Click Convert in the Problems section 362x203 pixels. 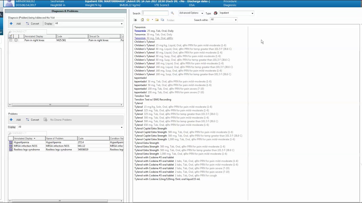(x=32, y=120)
